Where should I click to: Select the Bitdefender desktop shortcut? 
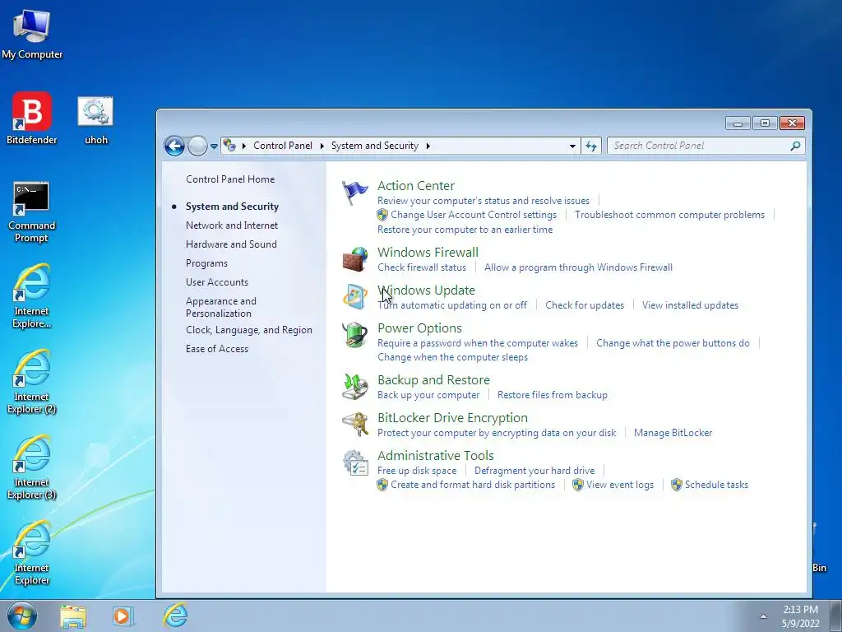click(x=32, y=118)
